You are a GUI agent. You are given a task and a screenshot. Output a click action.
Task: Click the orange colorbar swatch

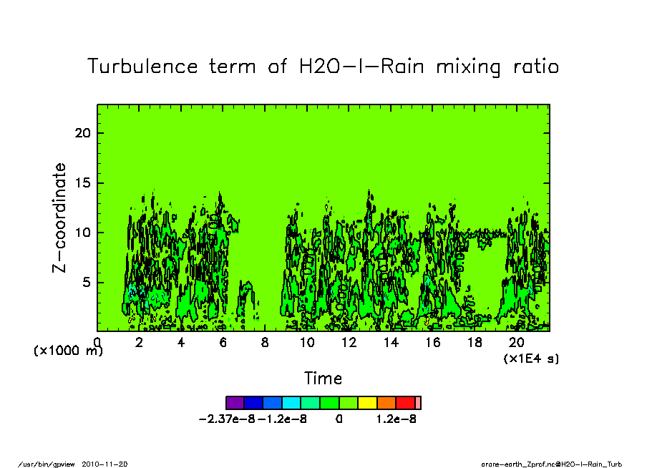(x=386, y=403)
